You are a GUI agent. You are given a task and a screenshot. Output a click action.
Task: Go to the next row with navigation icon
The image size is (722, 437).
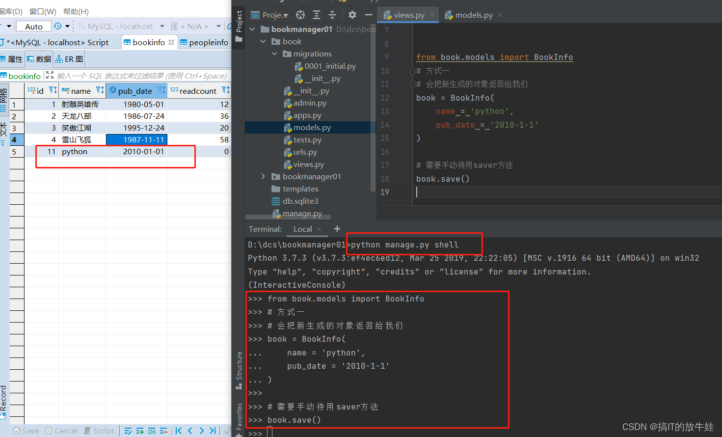pos(201,431)
